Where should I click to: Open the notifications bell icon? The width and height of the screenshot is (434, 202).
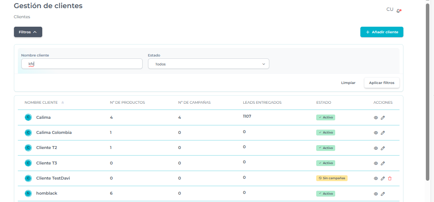pyautogui.click(x=398, y=11)
